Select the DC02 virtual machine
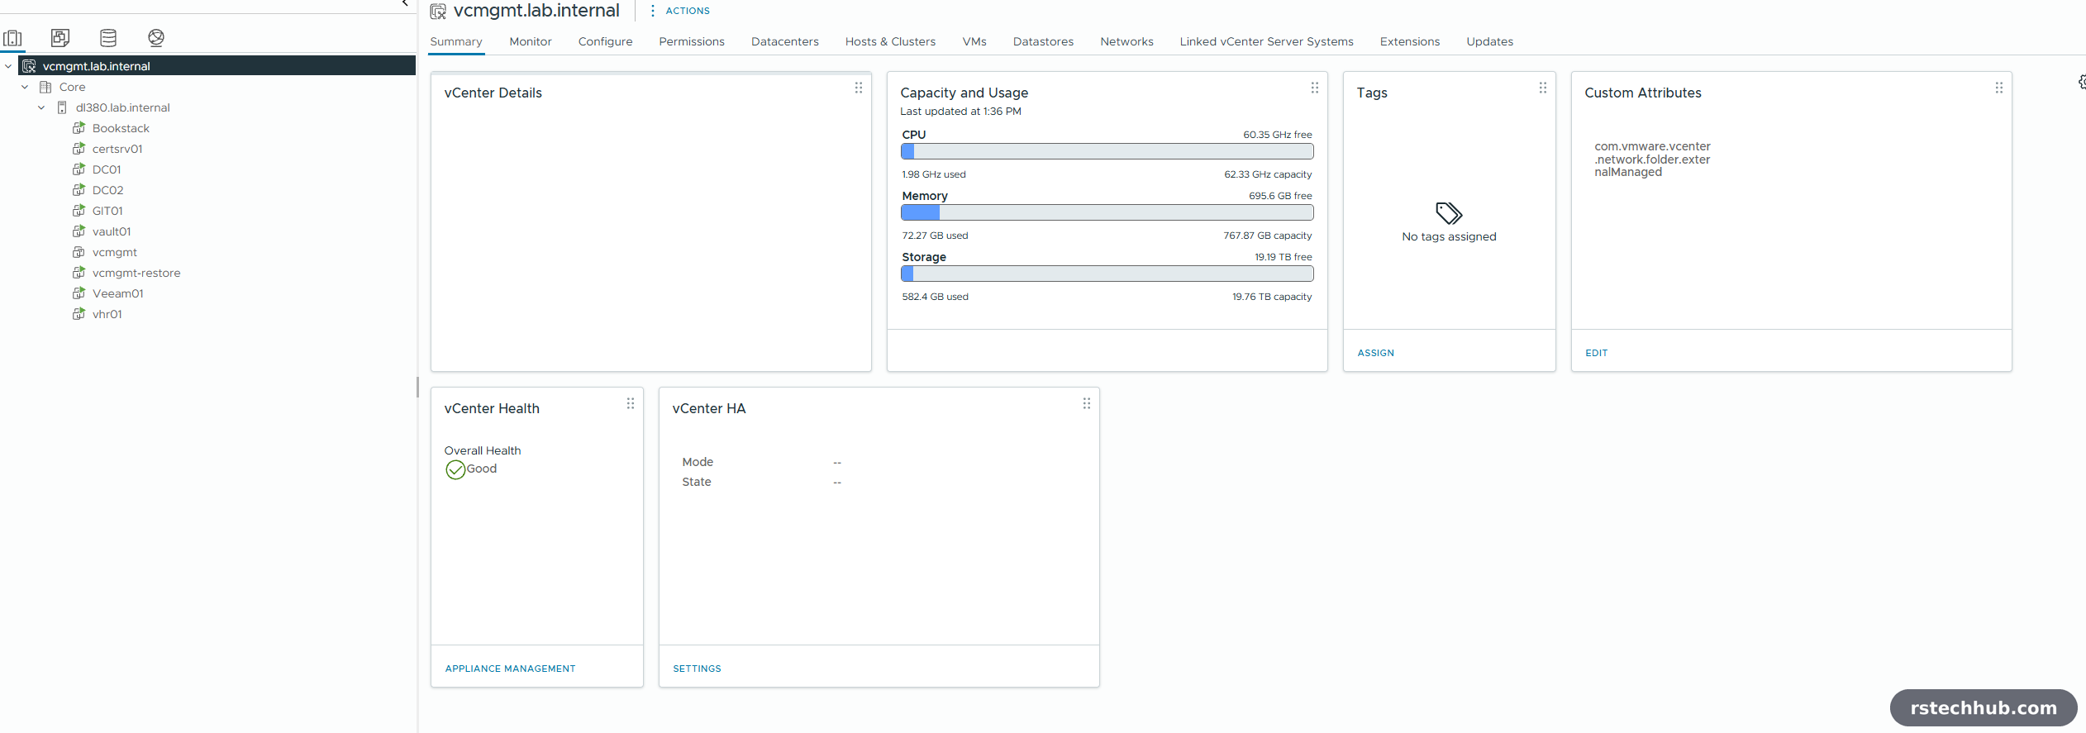Screen dimensions: 2086x733 107,190
